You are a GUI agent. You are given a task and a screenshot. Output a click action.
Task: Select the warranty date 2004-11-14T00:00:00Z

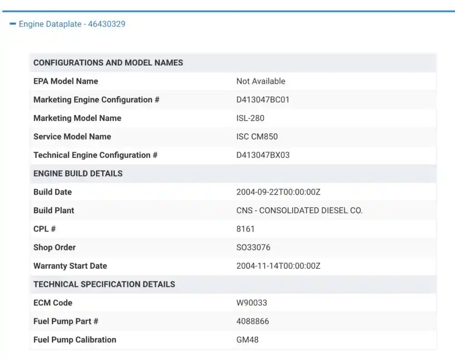[278, 266]
